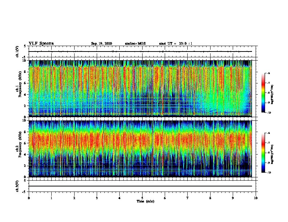Click the 2 kHz tick label of ch.1 spectrogram

pyautogui.click(x=25, y=106)
